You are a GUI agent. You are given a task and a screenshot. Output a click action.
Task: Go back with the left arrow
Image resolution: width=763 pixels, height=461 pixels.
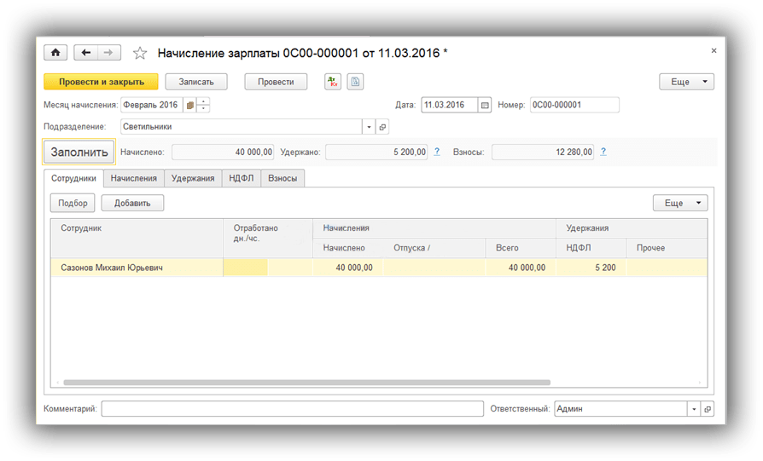point(85,53)
